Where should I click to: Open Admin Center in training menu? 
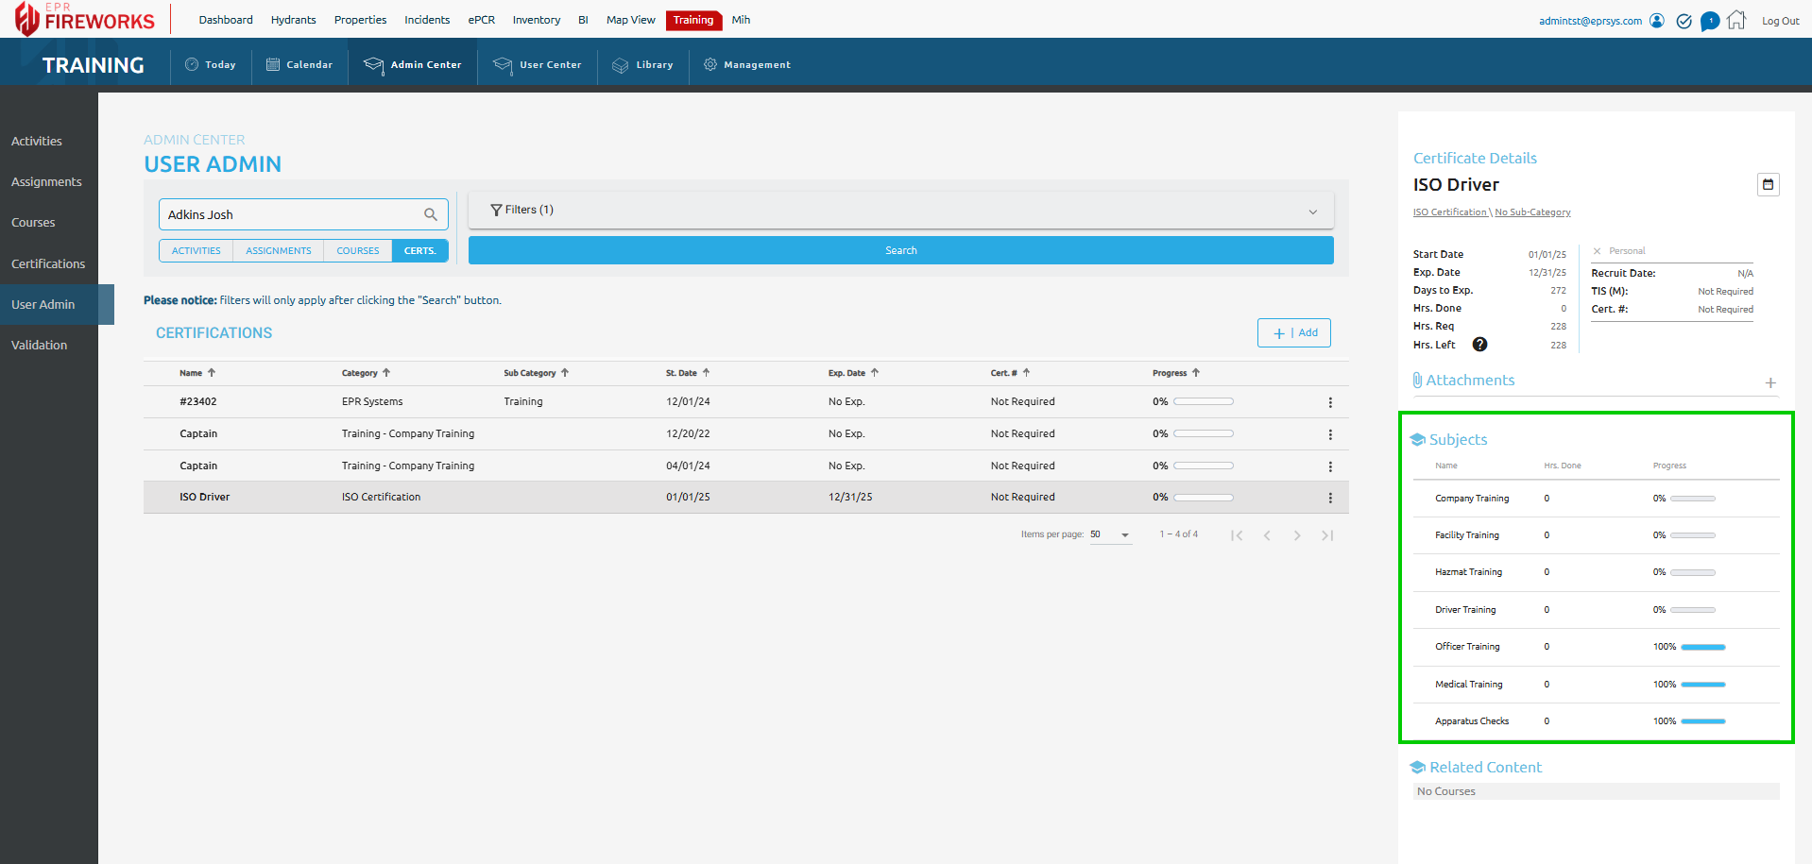click(413, 65)
